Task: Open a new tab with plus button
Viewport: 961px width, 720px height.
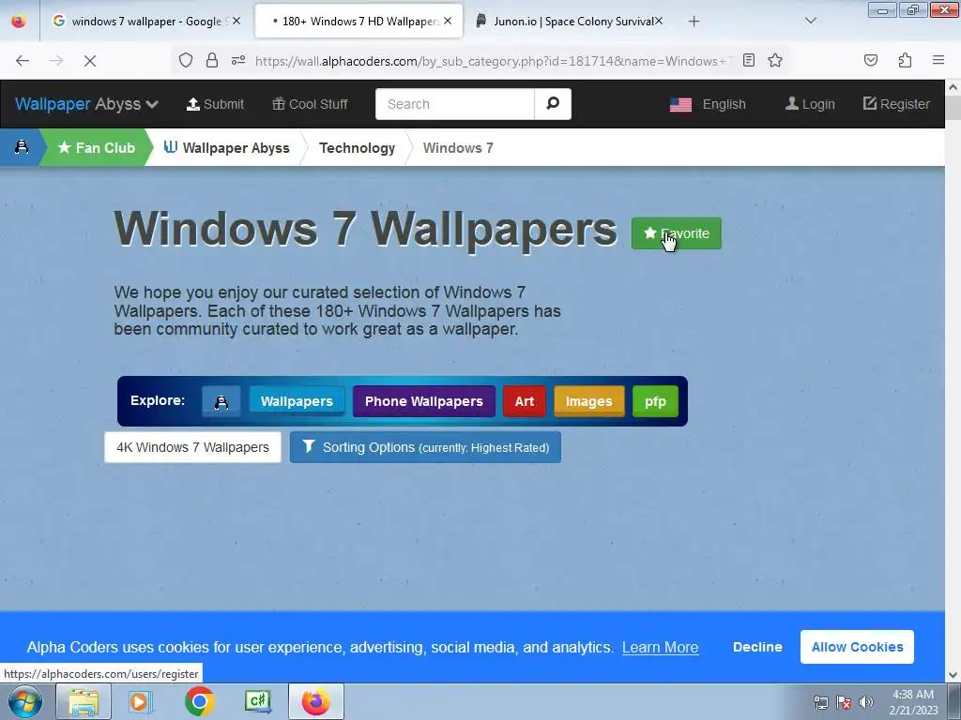Action: [694, 22]
